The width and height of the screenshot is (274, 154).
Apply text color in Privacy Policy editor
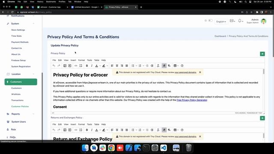pos(96,65)
